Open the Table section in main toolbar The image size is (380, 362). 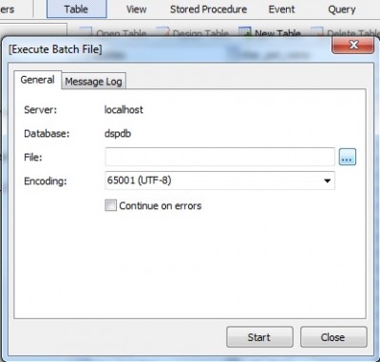point(76,10)
